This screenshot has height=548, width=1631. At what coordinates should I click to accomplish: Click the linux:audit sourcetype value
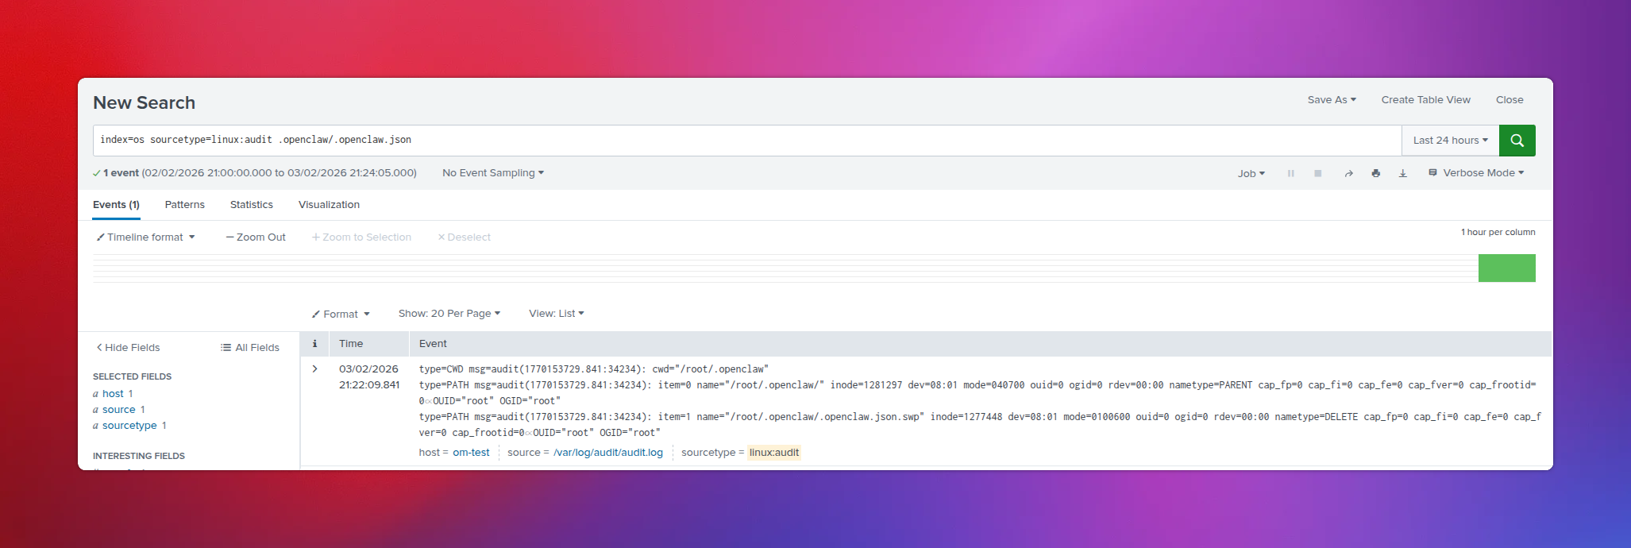[x=774, y=453]
